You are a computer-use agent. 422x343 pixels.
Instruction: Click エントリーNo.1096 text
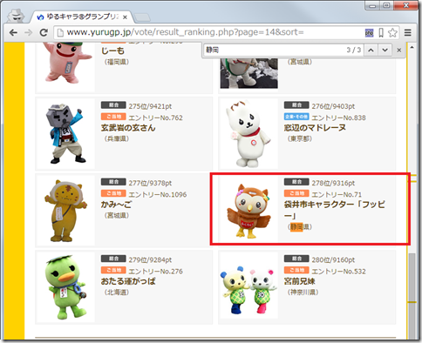[158, 194]
